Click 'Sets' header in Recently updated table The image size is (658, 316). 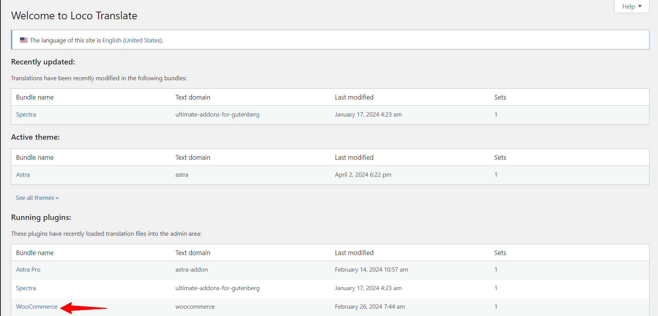pyautogui.click(x=500, y=97)
